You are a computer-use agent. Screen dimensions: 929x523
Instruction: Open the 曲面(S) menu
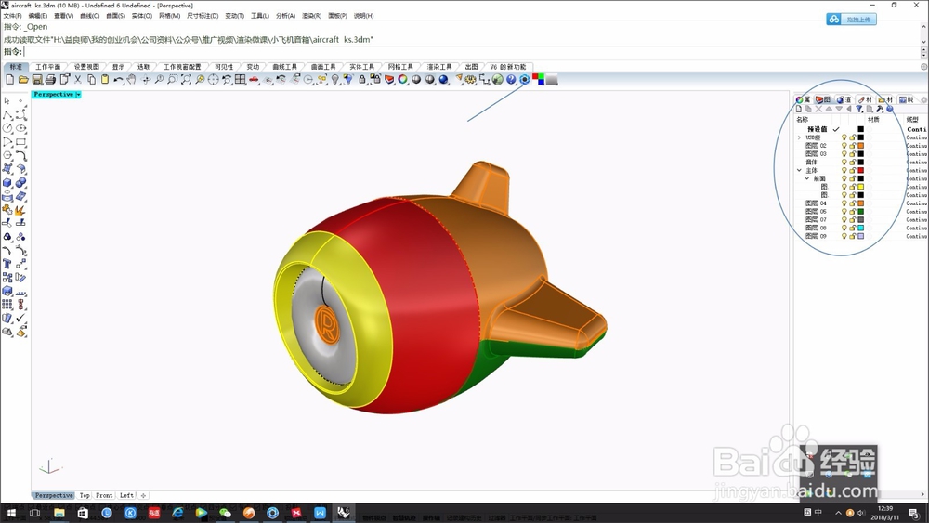115,16
